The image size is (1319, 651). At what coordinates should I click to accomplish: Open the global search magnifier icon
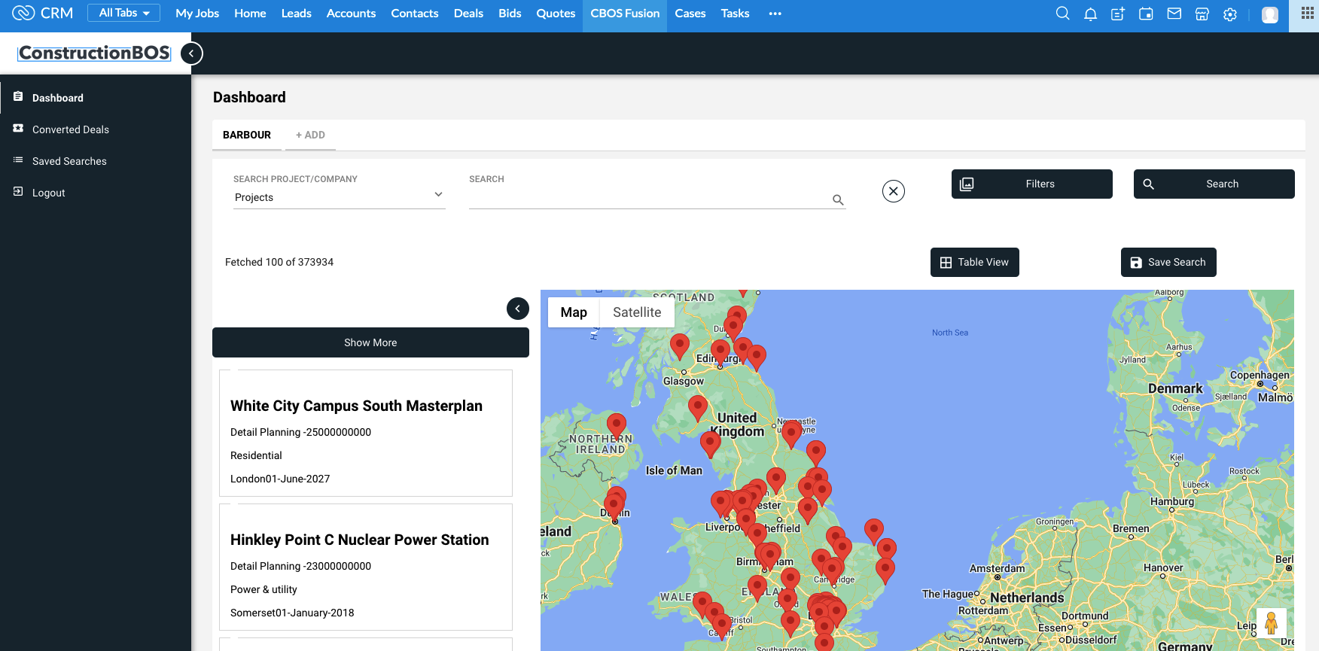click(1062, 14)
